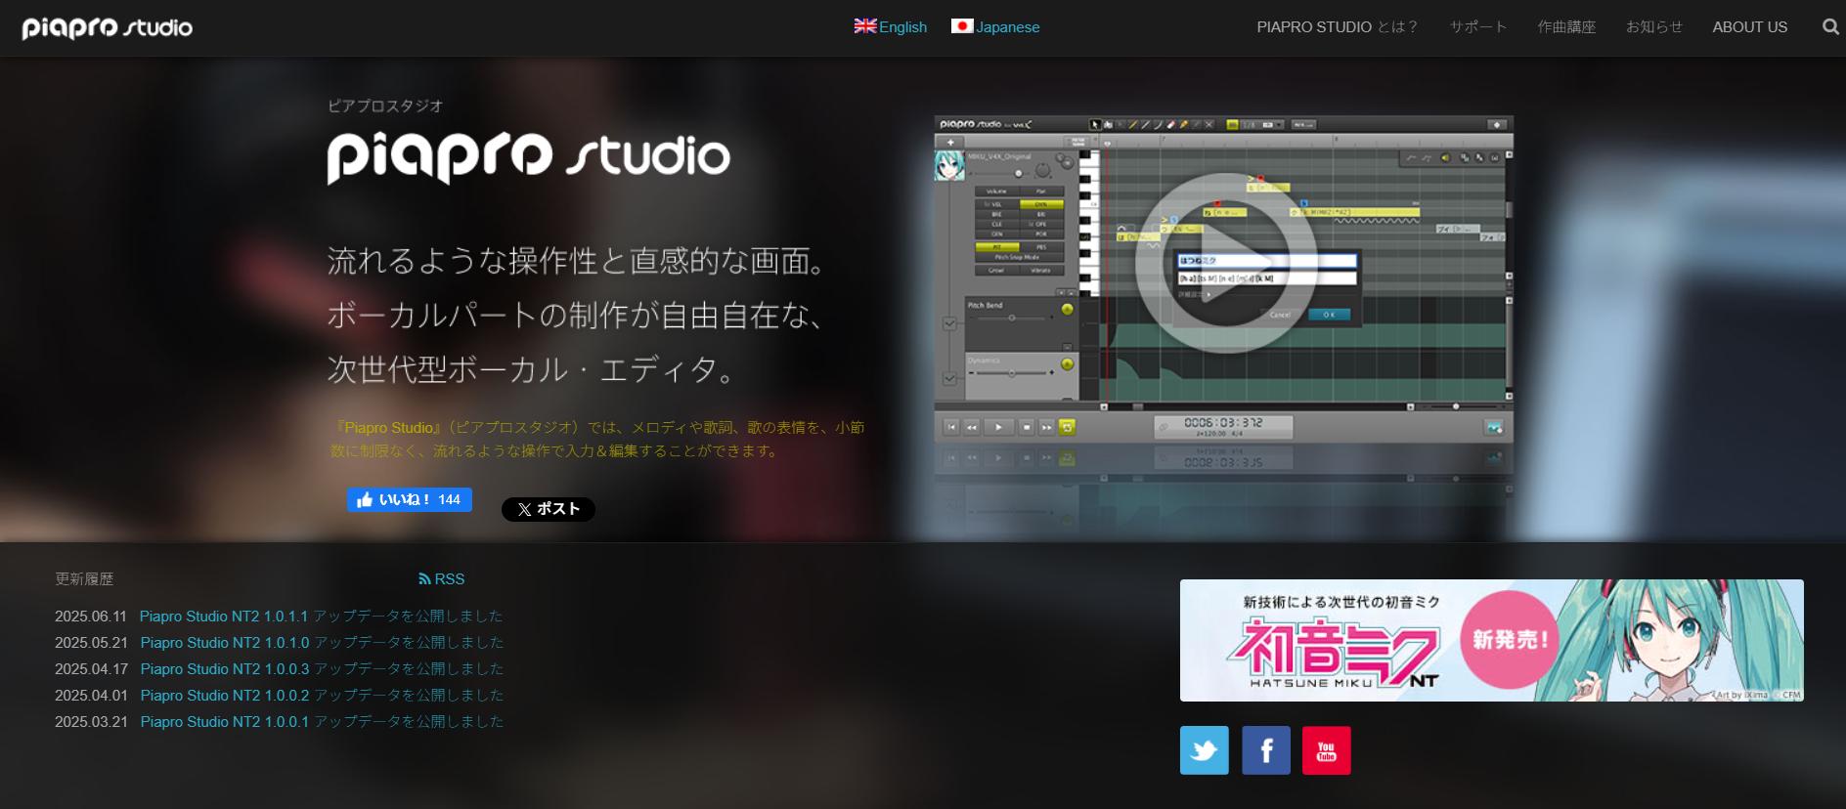Screen dimensions: 1846x809
Task: Select the date 2025.05.21
Action: (91, 643)
